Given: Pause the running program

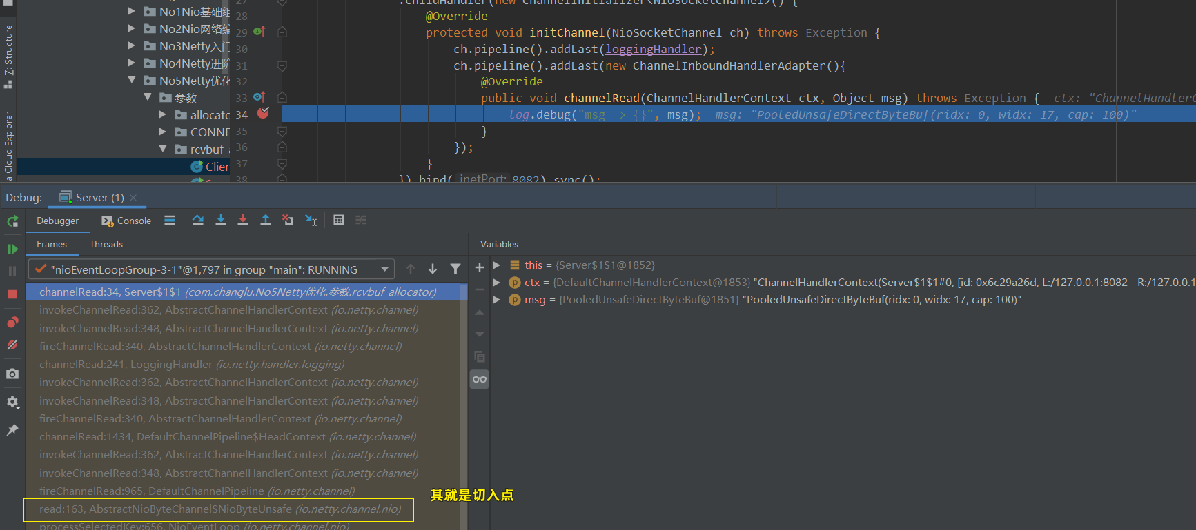Looking at the screenshot, I should 12,272.
